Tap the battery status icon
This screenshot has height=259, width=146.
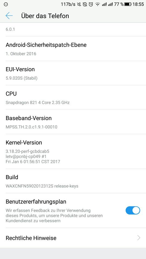(128, 4)
